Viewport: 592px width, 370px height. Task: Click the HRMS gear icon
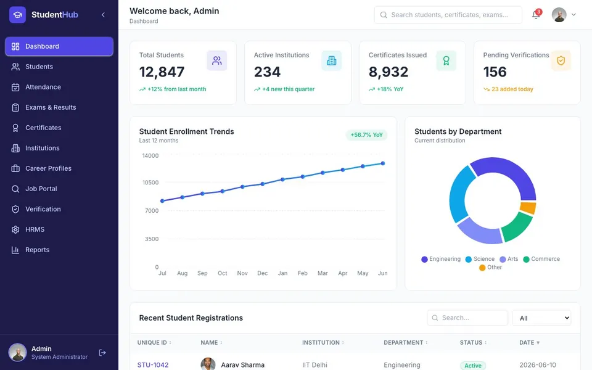click(15, 229)
